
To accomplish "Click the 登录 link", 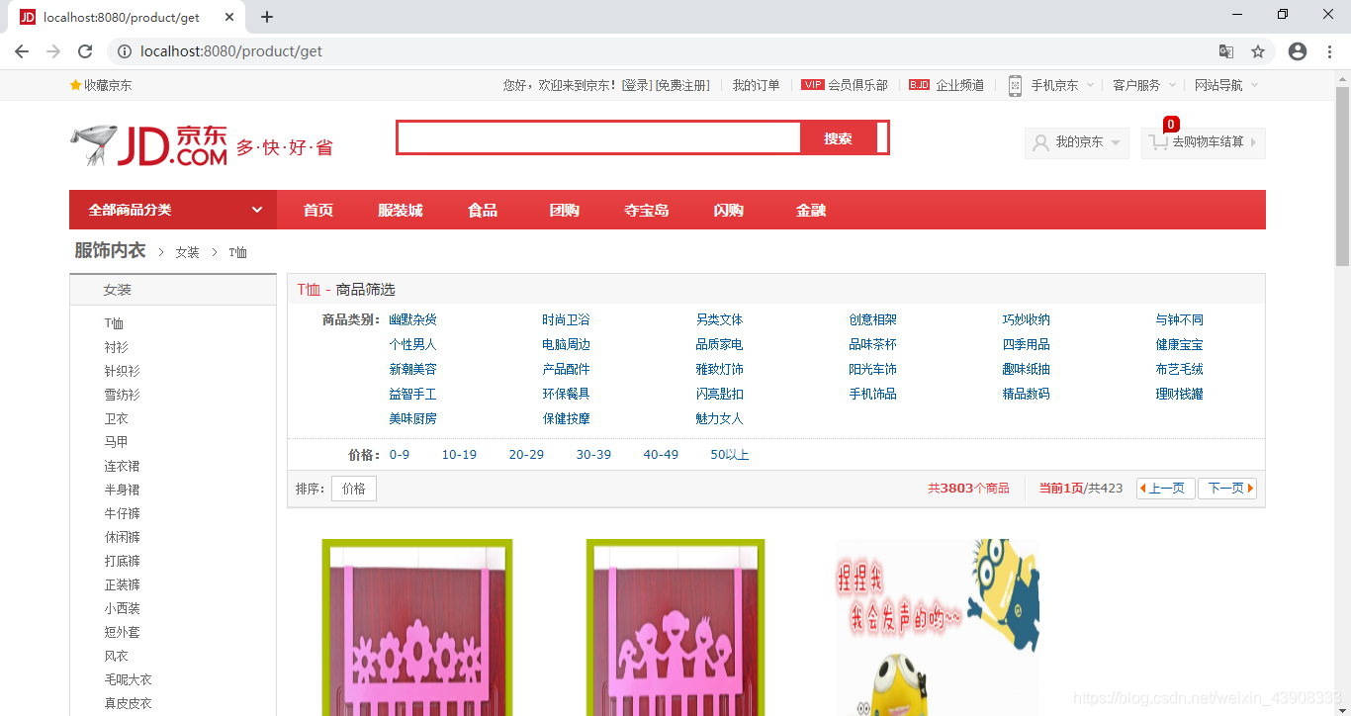I will 636,85.
